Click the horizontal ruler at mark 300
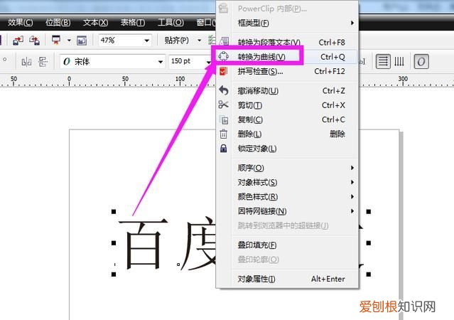The image size is (454, 320). 403,80
